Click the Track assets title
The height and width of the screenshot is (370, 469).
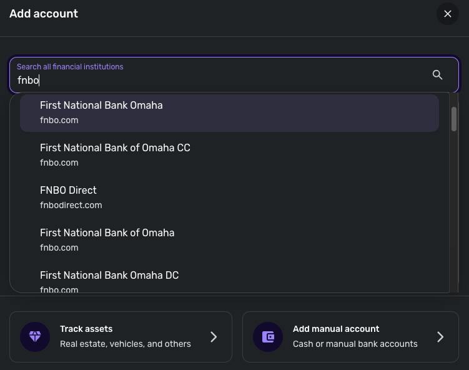pos(86,329)
